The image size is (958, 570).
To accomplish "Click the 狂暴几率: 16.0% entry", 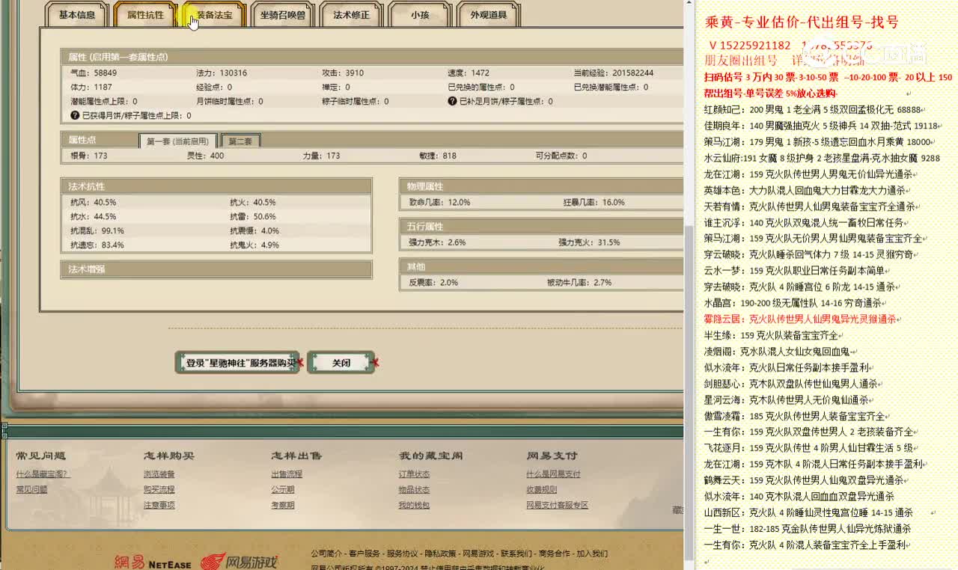I will click(594, 203).
